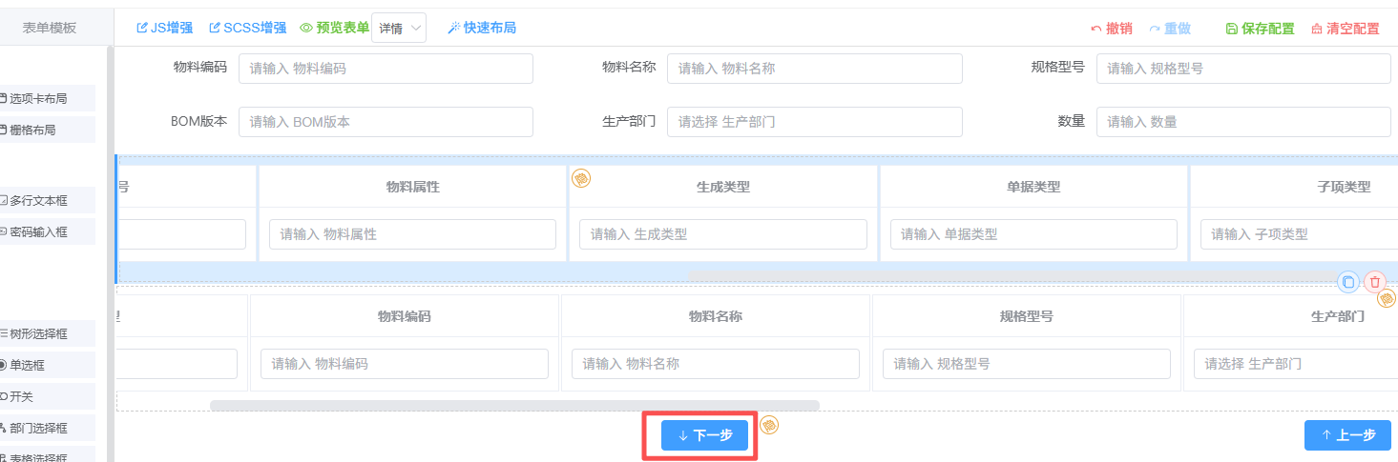Open the 表单模板 tab

pyautogui.click(x=50, y=29)
